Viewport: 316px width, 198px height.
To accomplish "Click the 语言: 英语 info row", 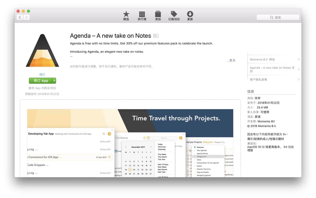I will (254, 117).
